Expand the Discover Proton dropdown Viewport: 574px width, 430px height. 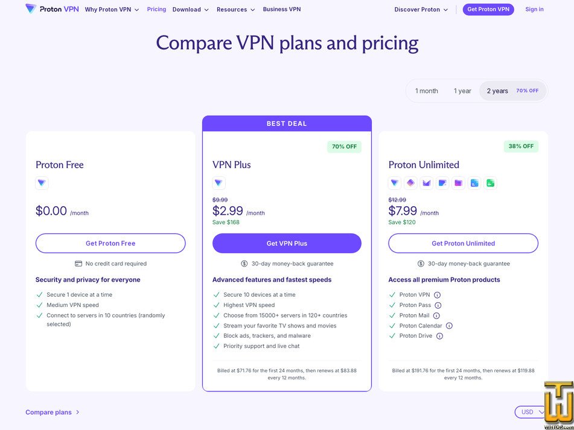421,9
